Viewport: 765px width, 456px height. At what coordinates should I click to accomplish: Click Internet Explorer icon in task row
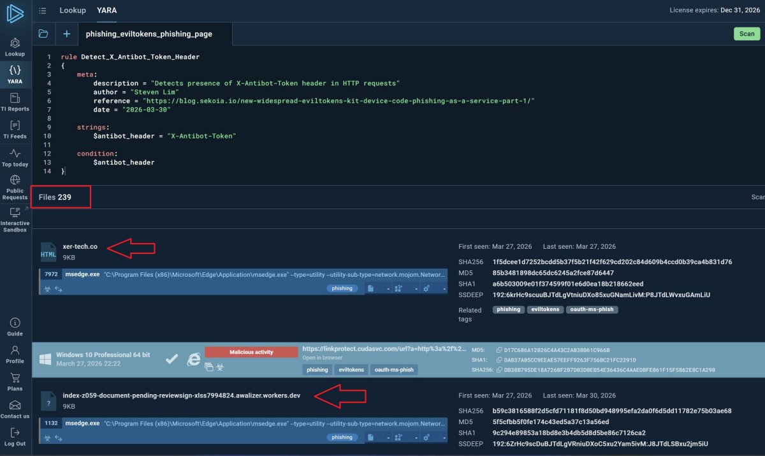pos(193,360)
